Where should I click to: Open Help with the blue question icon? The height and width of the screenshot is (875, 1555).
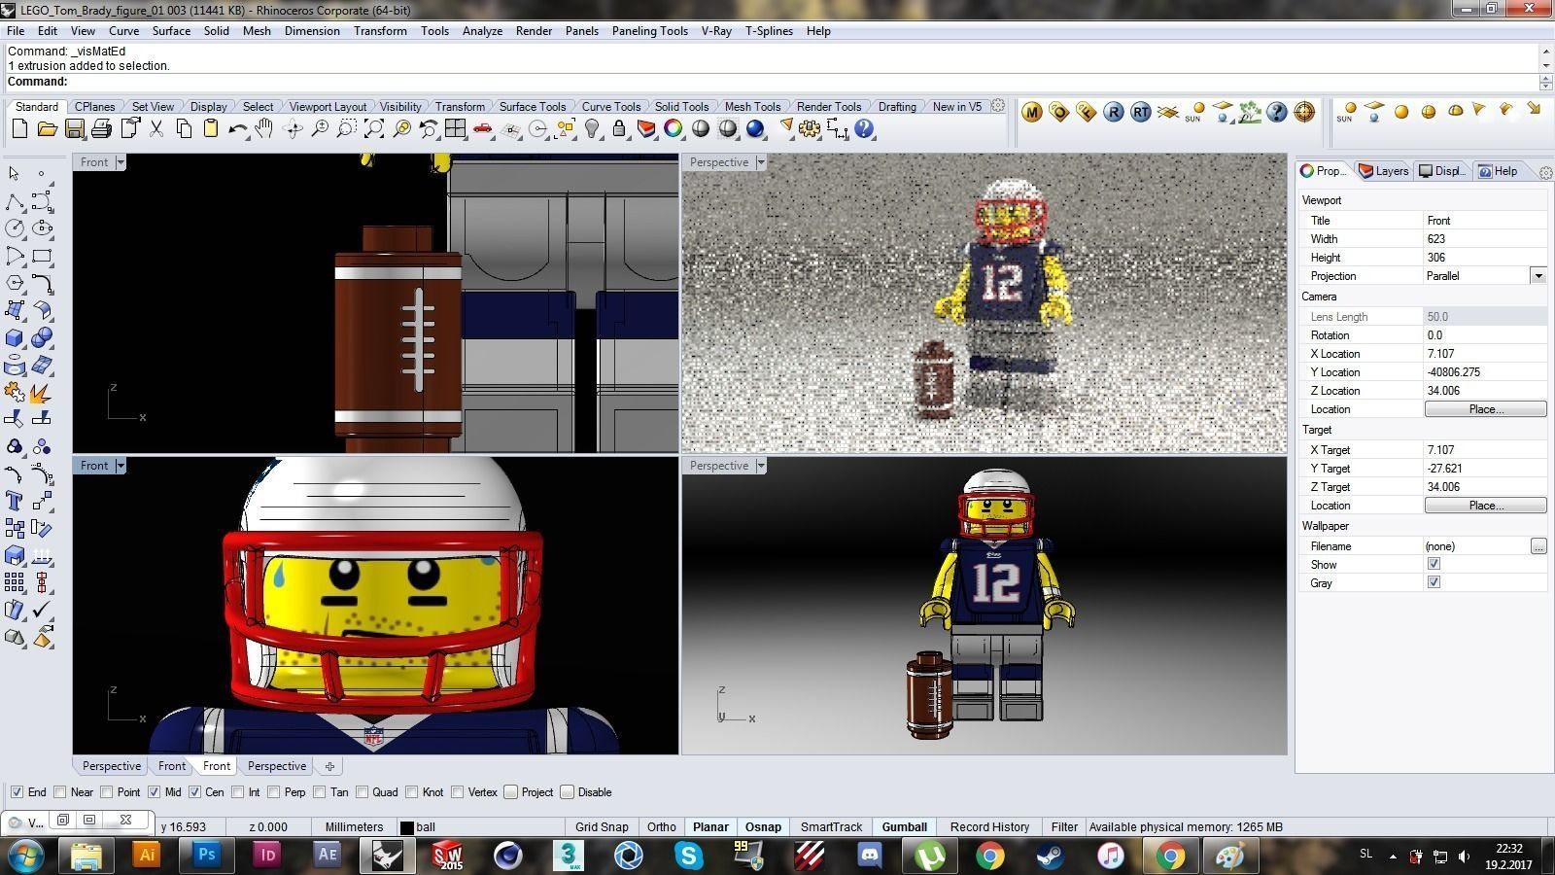(864, 128)
